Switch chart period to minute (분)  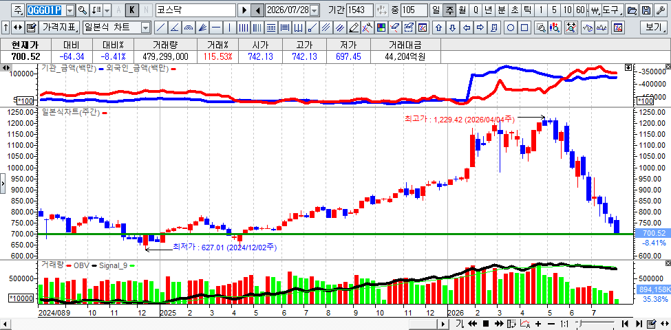click(502, 10)
